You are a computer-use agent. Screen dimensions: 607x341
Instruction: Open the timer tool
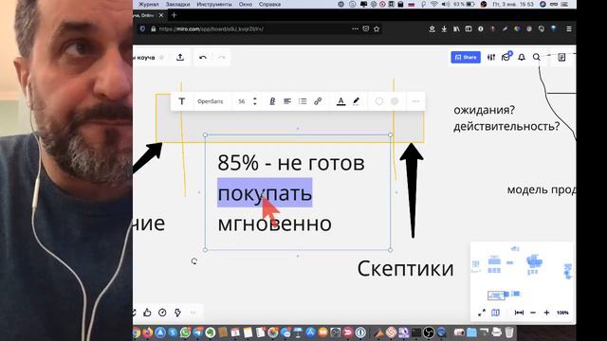pos(162,313)
